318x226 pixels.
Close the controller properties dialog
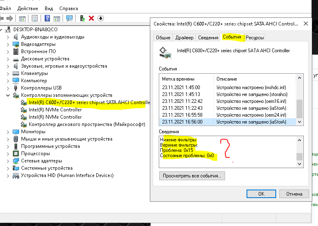click(306, 23)
